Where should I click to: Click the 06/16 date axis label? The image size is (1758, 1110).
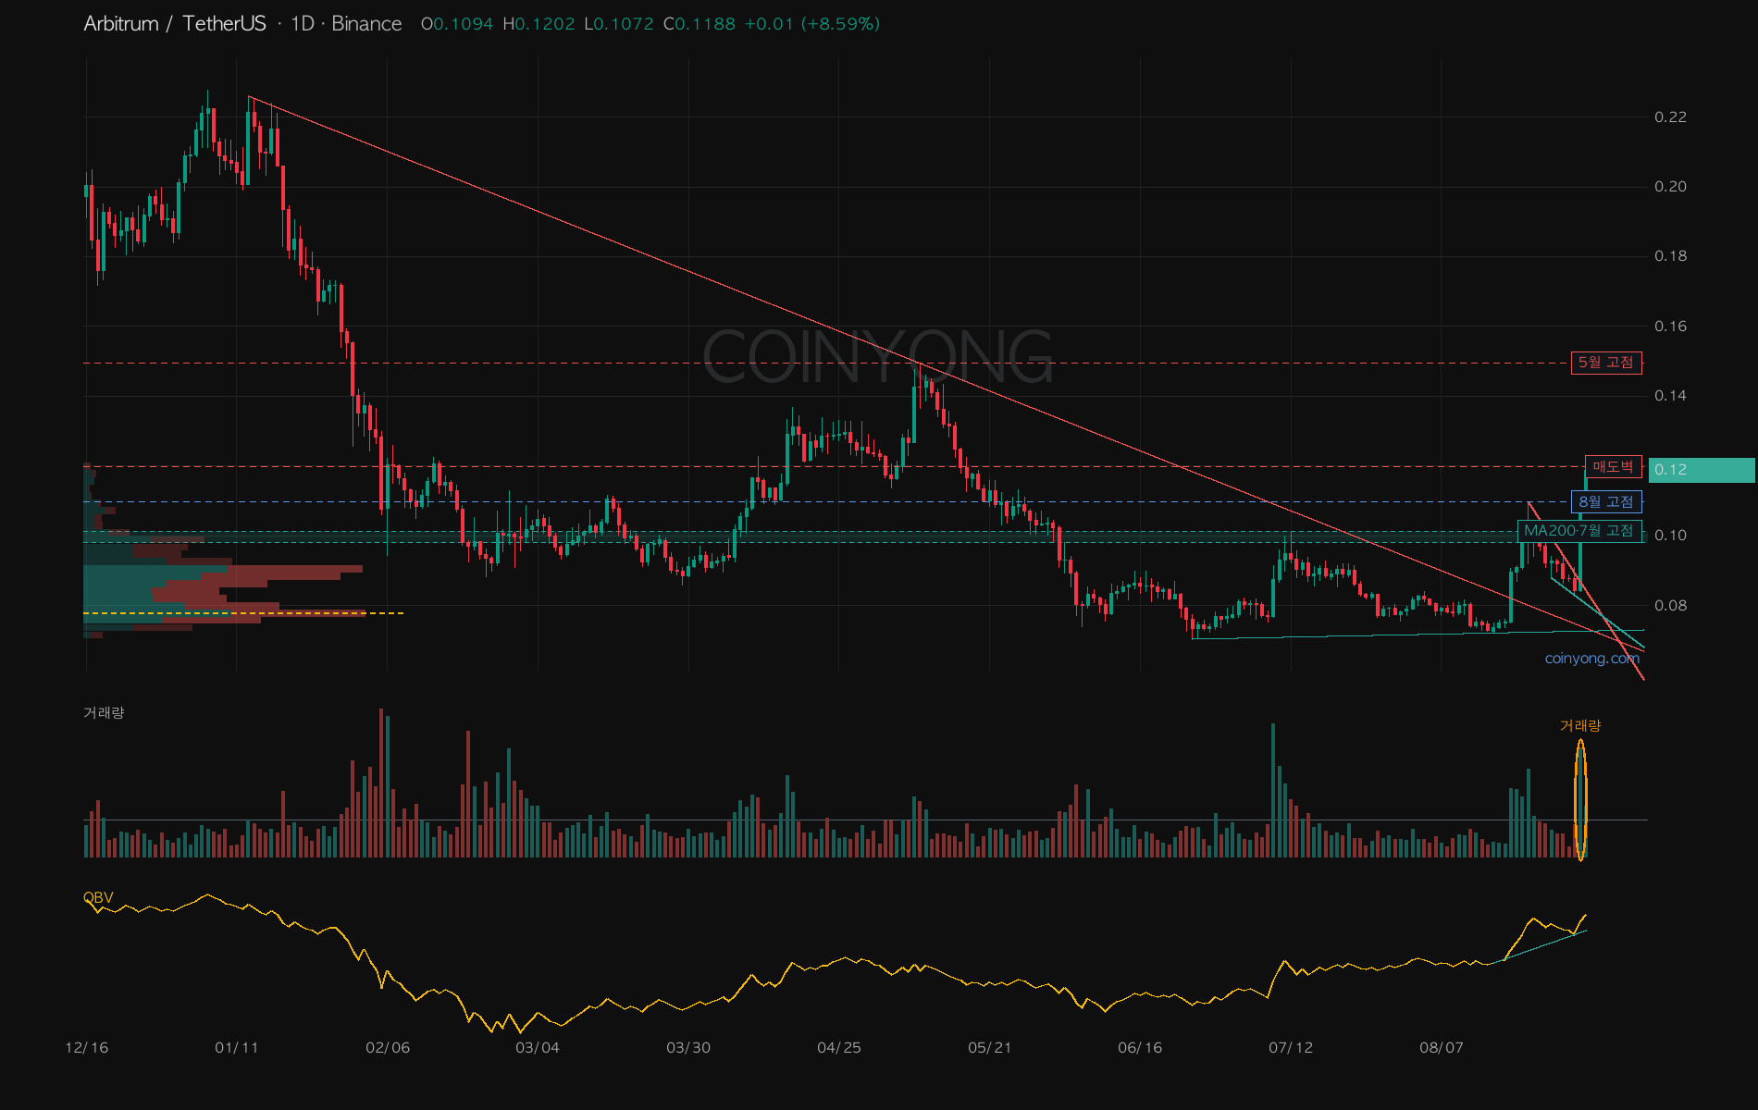point(1140,1048)
